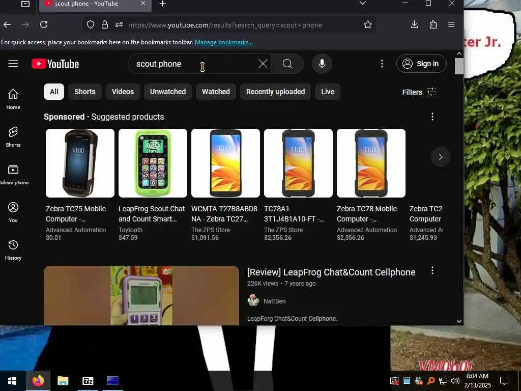Open Firefox View tab icon
The height and width of the screenshot is (391, 521).
click(25, 4)
